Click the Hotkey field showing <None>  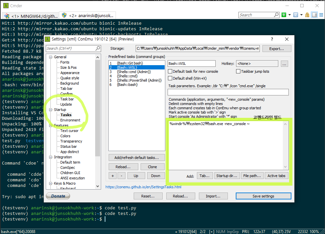(x=257, y=64)
